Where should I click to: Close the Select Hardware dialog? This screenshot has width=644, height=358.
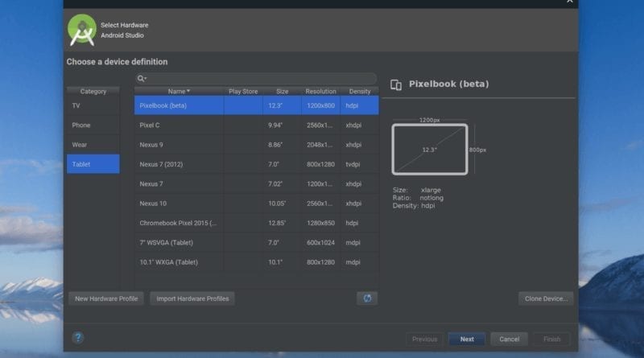tap(570, 2)
